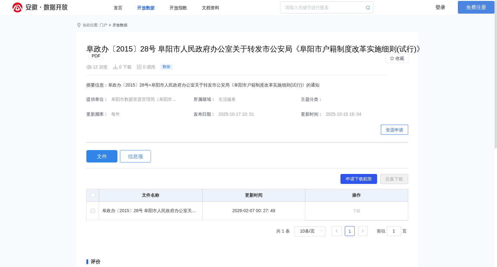Viewport: 497px width, 267px height.
Task: Check the file row checkbox
Action: (93, 211)
